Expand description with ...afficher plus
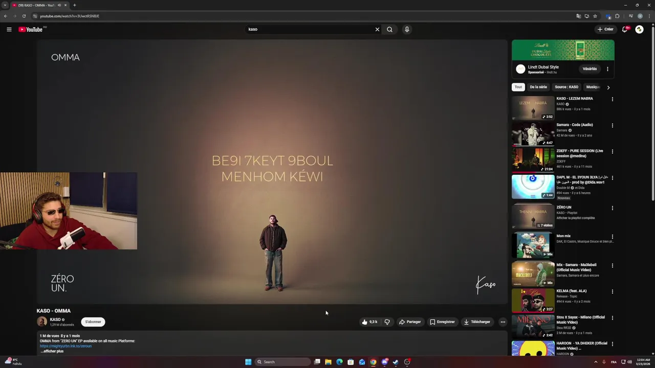The height and width of the screenshot is (368, 655). click(x=52, y=351)
